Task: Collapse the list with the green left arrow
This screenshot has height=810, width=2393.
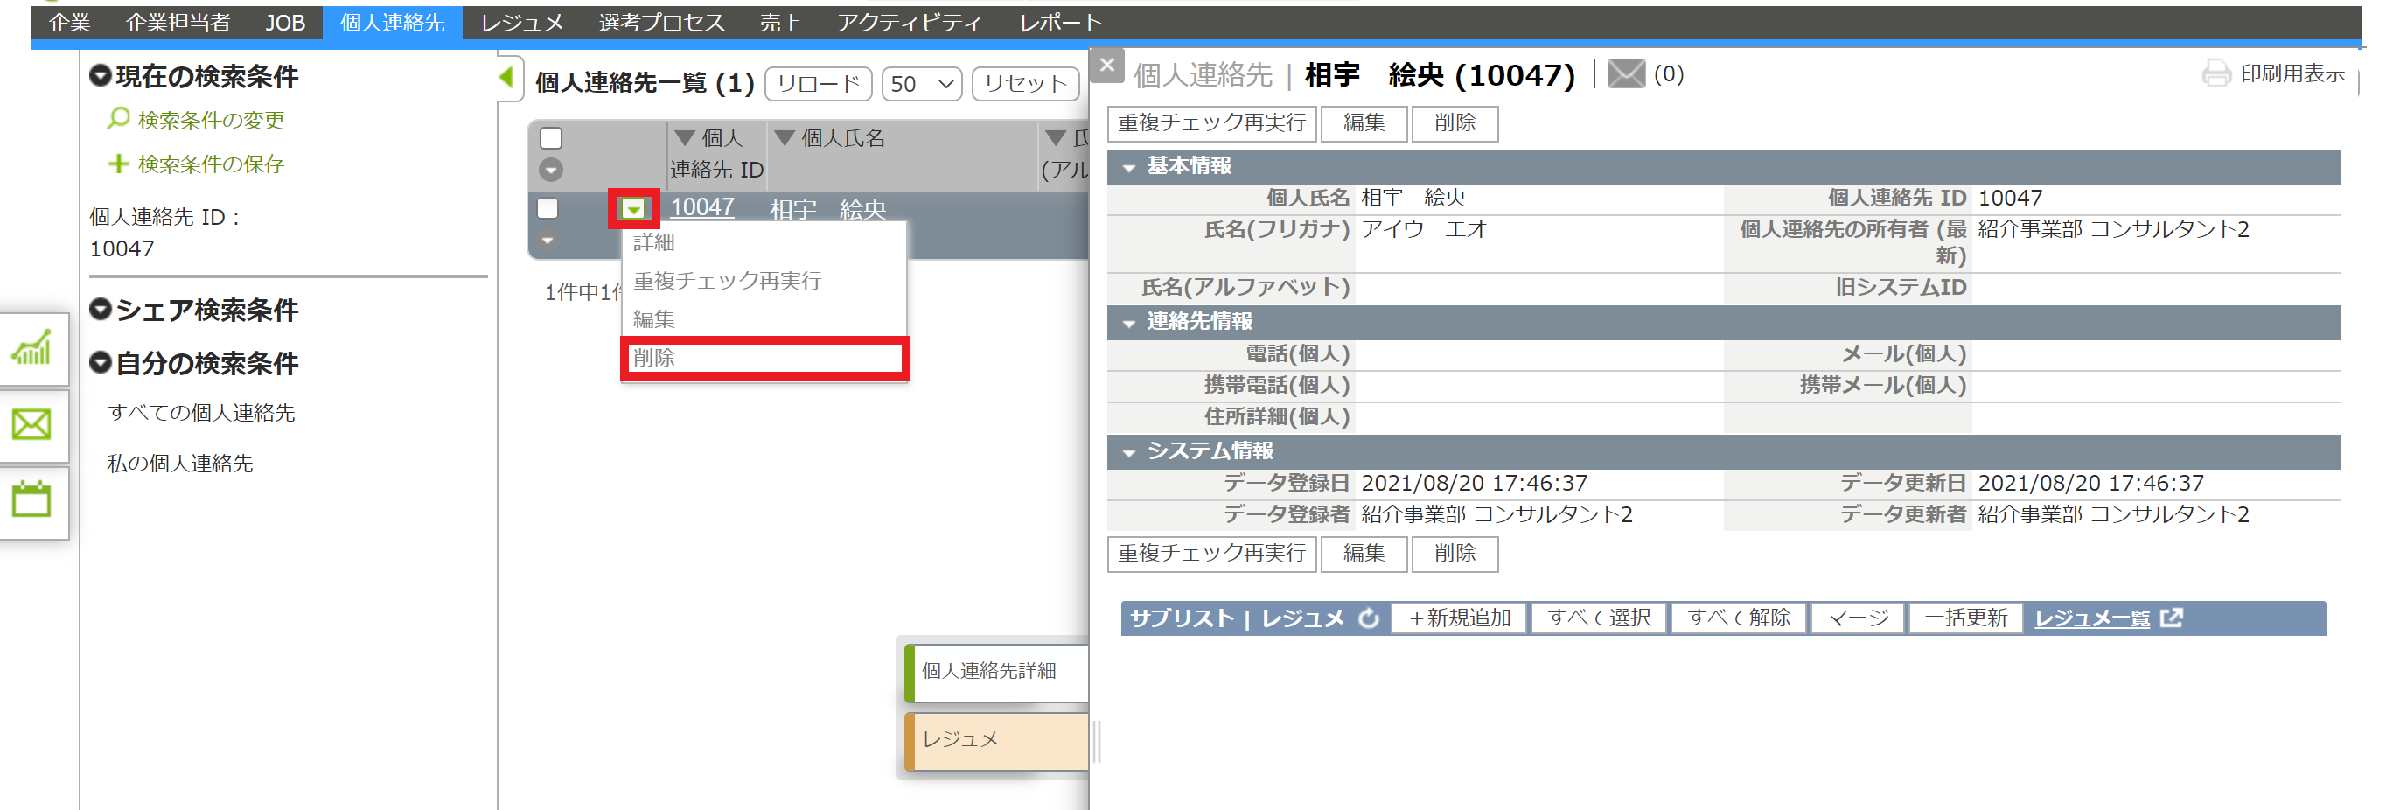Action: tap(506, 77)
